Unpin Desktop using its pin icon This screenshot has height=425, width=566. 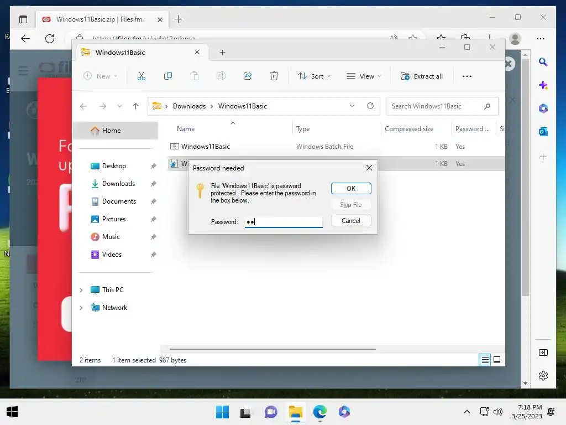(154, 166)
